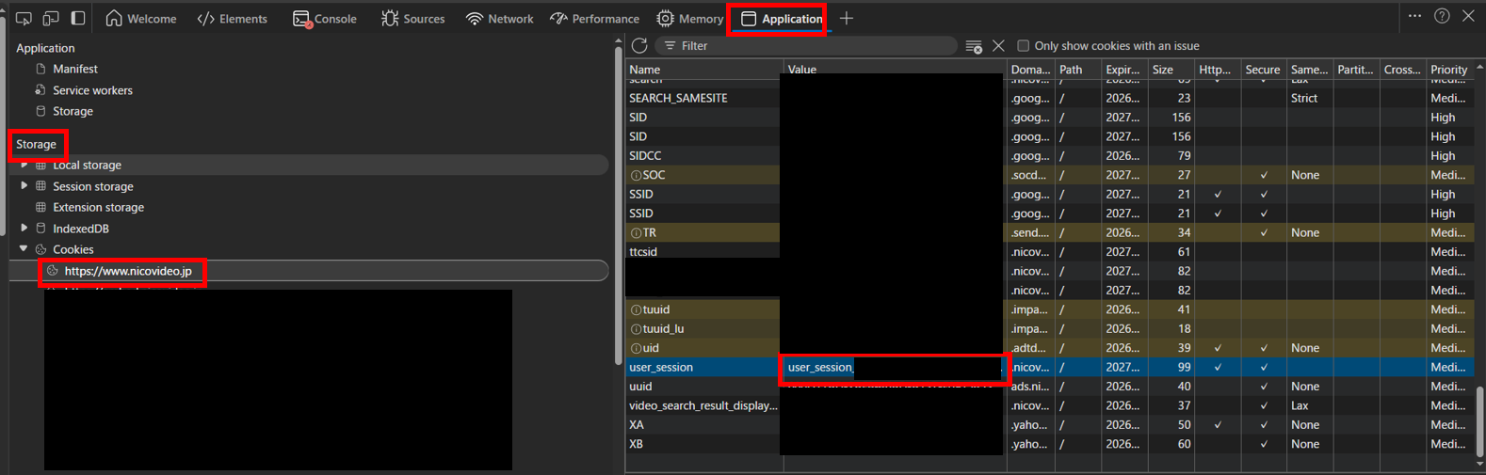Toggle the sidebar dock panel icon

point(78,18)
